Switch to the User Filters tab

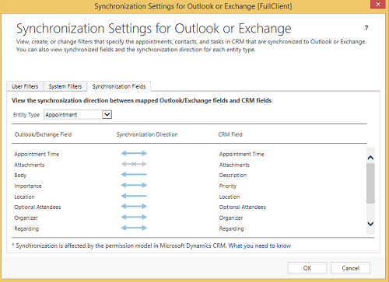click(25, 86)
